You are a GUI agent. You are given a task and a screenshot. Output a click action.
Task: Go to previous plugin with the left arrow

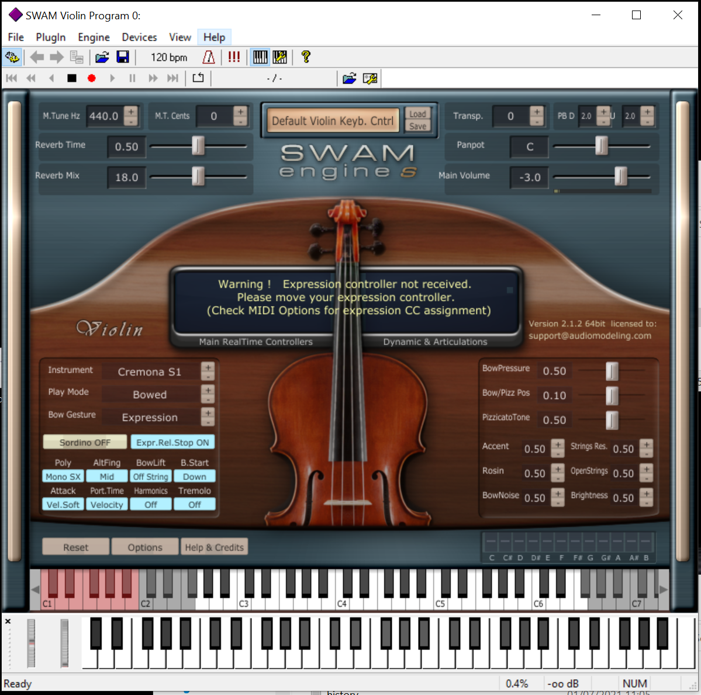coord(37,57)
